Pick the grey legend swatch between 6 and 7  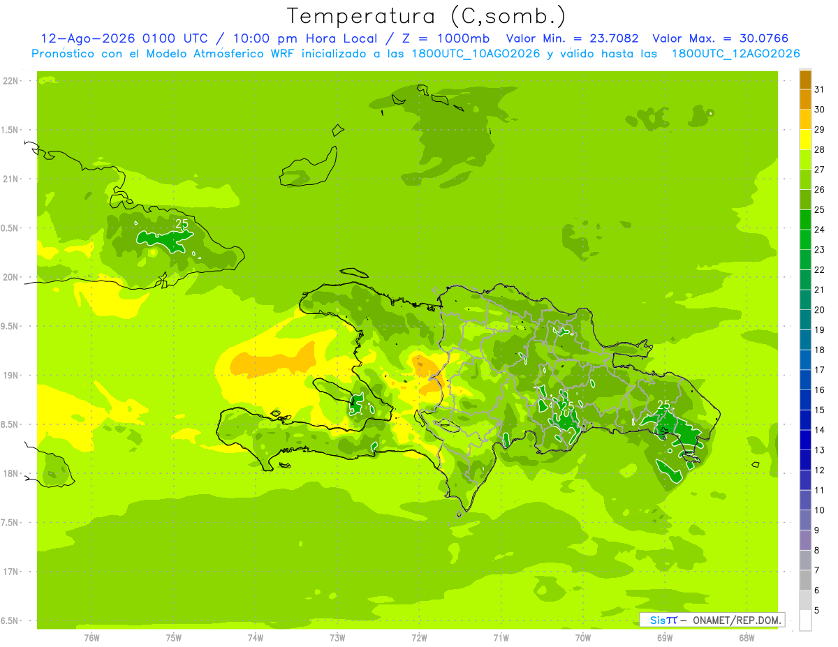805,581
